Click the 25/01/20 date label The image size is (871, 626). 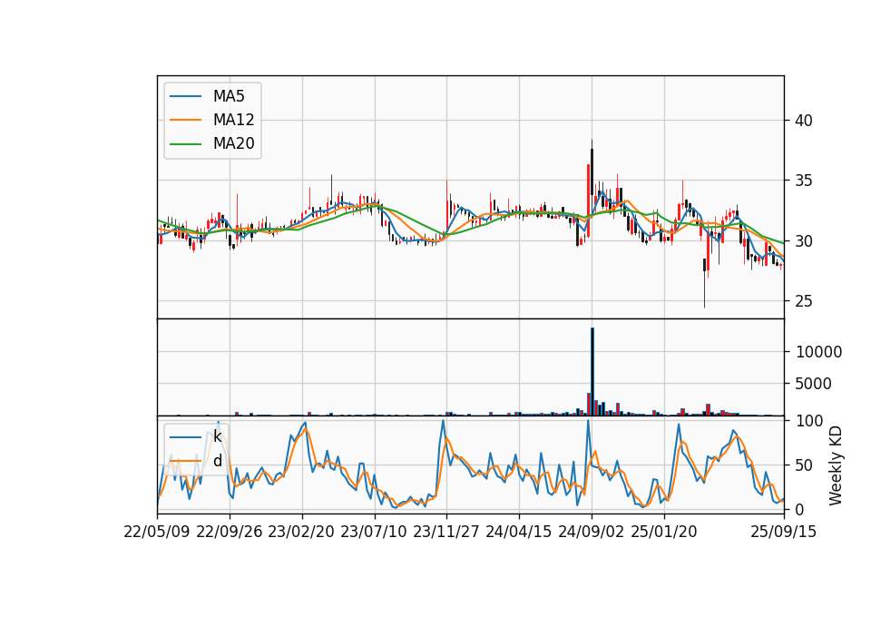664,532
